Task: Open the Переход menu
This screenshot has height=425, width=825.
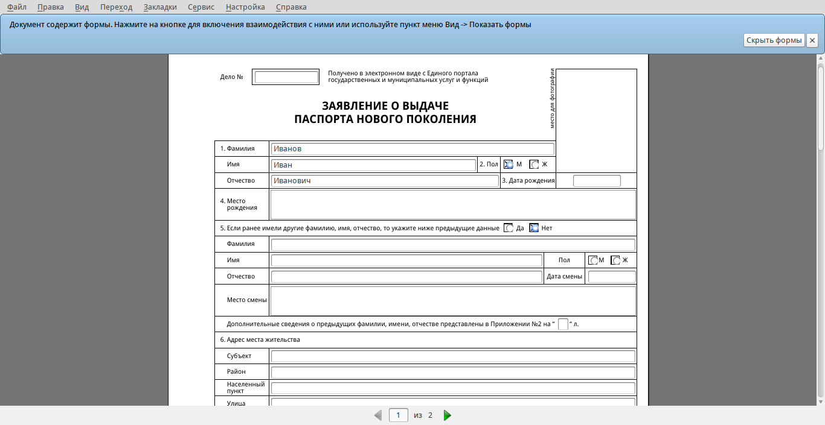Action: click(x=117, y=7)
